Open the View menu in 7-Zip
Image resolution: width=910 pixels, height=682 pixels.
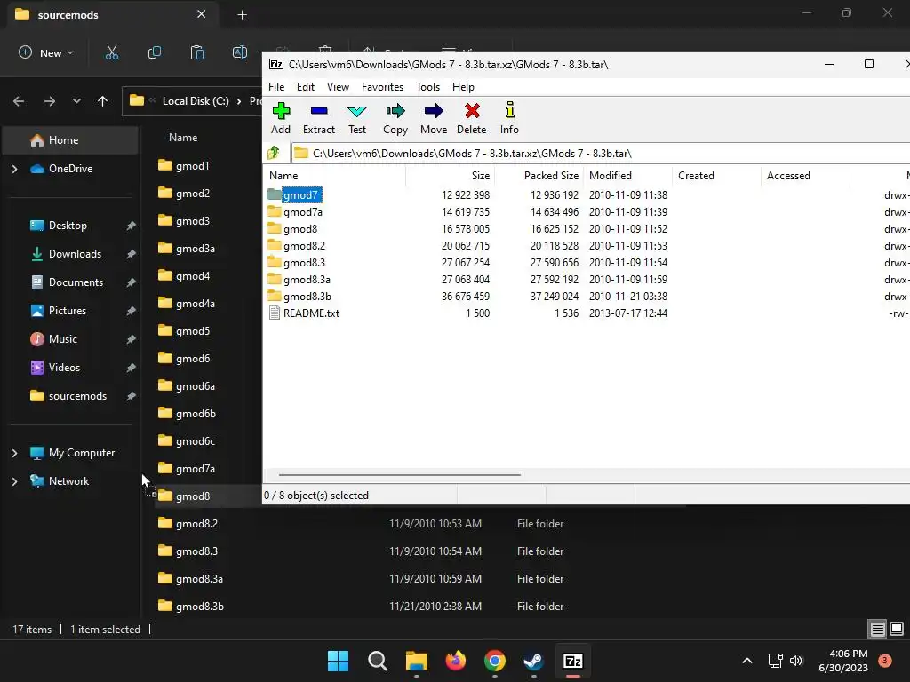338,87
